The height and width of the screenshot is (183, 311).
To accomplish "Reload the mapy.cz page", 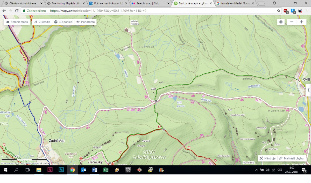I will pyautogui.click(x=17, y=11).
